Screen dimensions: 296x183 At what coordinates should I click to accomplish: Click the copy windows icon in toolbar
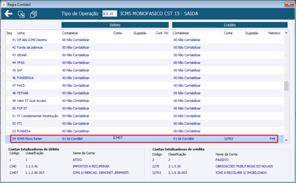[x=33, y=14]
